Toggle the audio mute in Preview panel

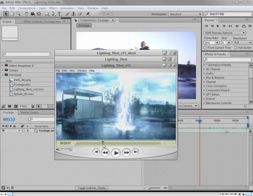(x=237, y=26)
